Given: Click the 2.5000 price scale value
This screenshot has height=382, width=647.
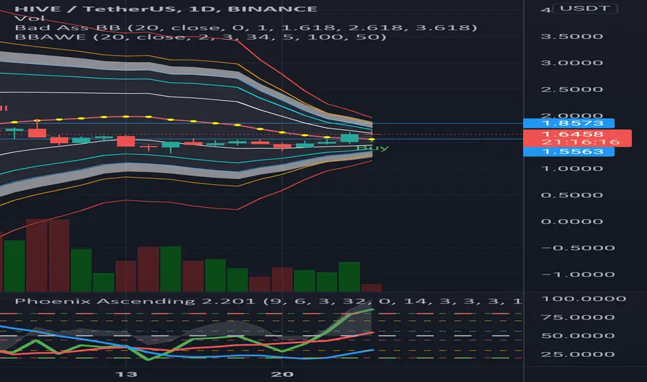Looking at the screenshot, I should [x=572, y=89].
